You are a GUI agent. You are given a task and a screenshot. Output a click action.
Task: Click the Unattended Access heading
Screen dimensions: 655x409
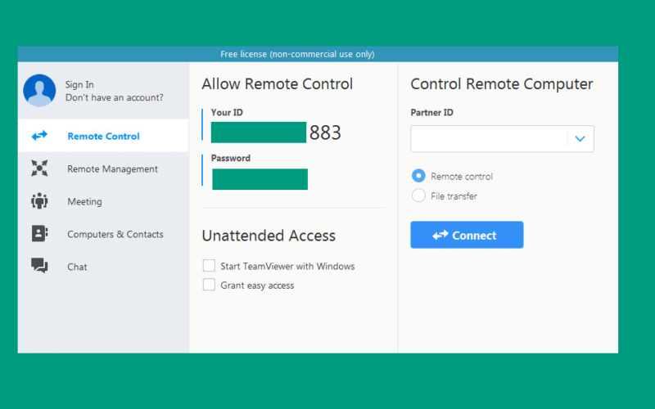point(269,236)
